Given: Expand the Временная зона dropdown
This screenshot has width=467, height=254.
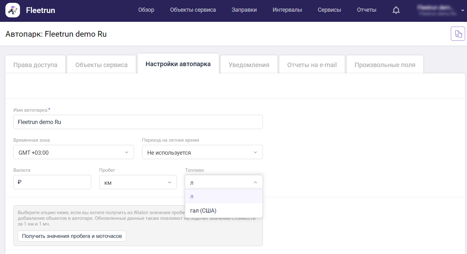Looking at the screenshot, I should point(74,152).
